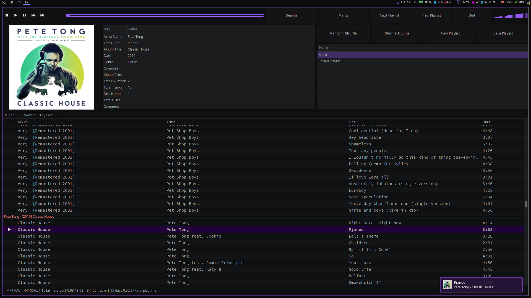
Task: Create a New Playlist
Action: [450, 33]
